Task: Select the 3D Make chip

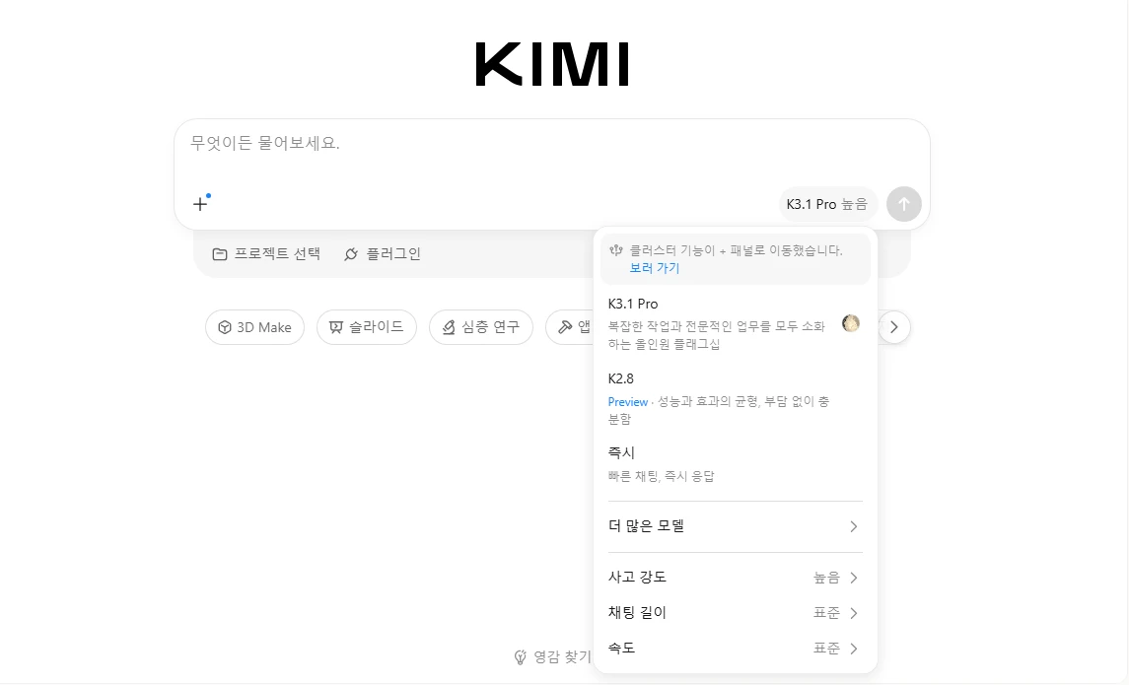Action: [255, 327]
